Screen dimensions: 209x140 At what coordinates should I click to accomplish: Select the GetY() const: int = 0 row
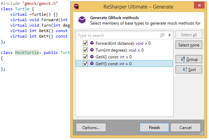(124, 64)
